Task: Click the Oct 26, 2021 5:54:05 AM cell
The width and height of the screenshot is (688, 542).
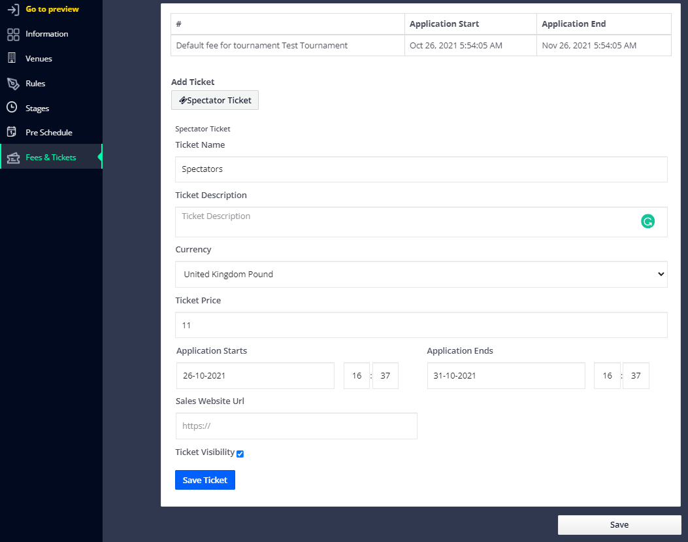Action: 470,46
